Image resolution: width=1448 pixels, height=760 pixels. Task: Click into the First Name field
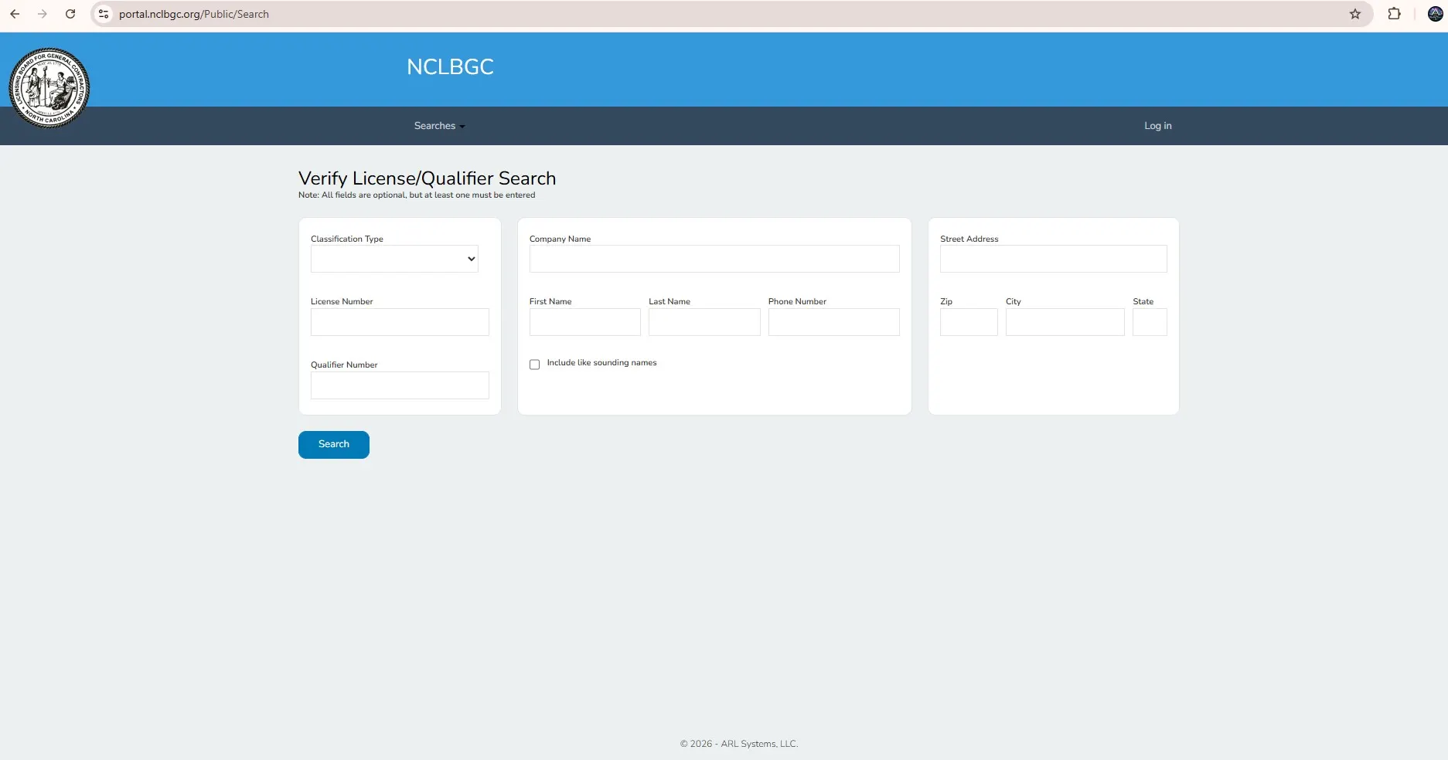tap(585, 322)
